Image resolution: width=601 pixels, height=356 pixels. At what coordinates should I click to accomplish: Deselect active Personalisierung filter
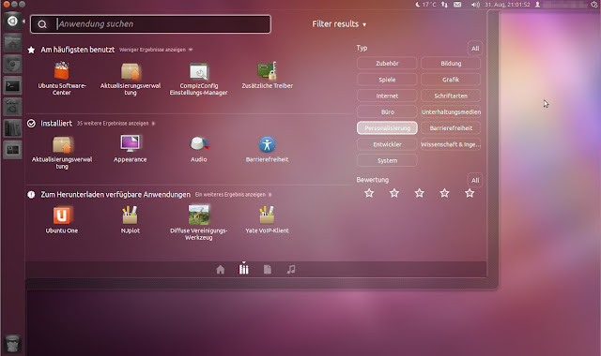(387, 128)
